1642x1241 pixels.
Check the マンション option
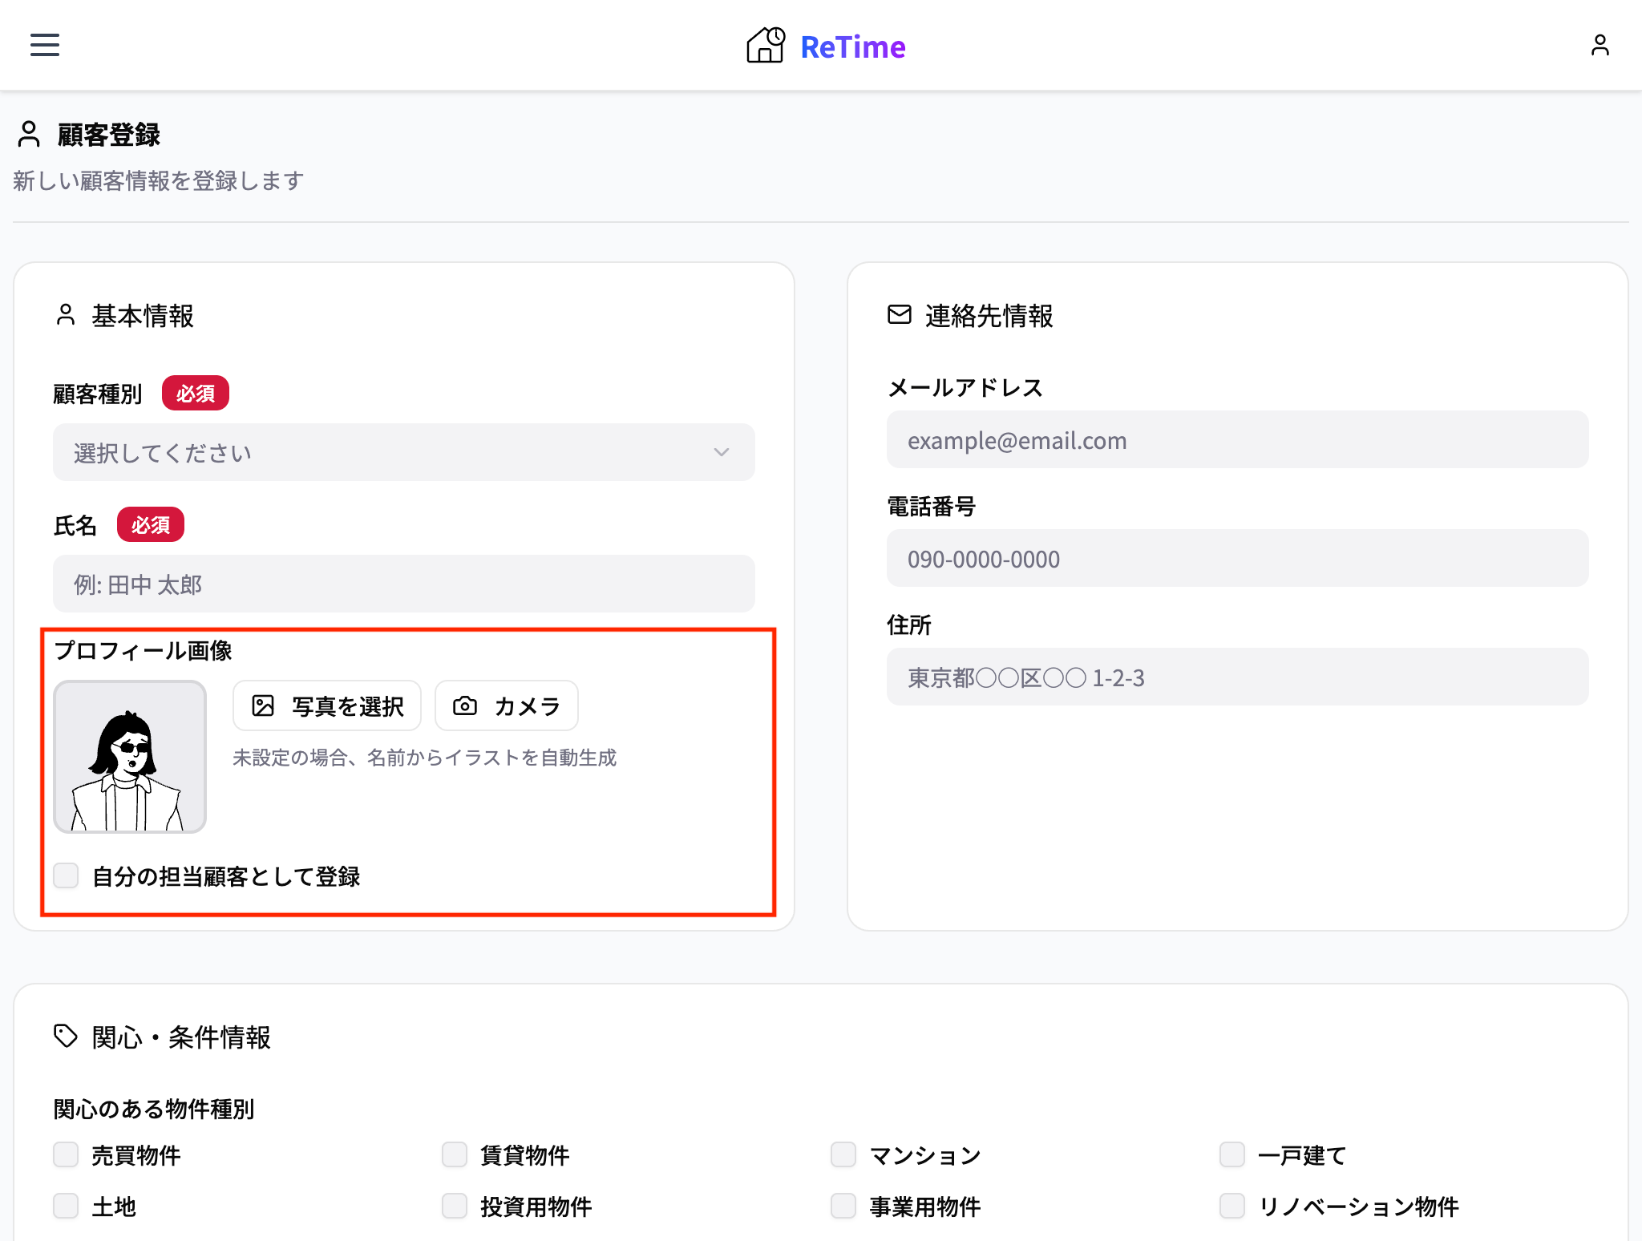(843, 1154)
